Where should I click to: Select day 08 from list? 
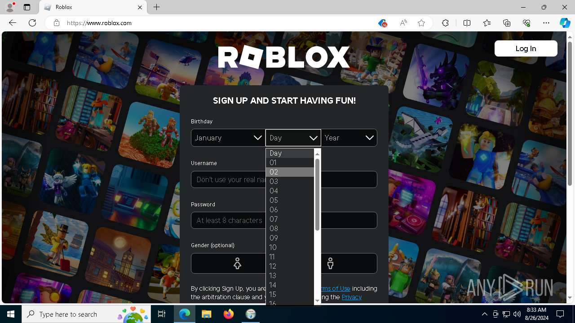(x=290, y=228)
